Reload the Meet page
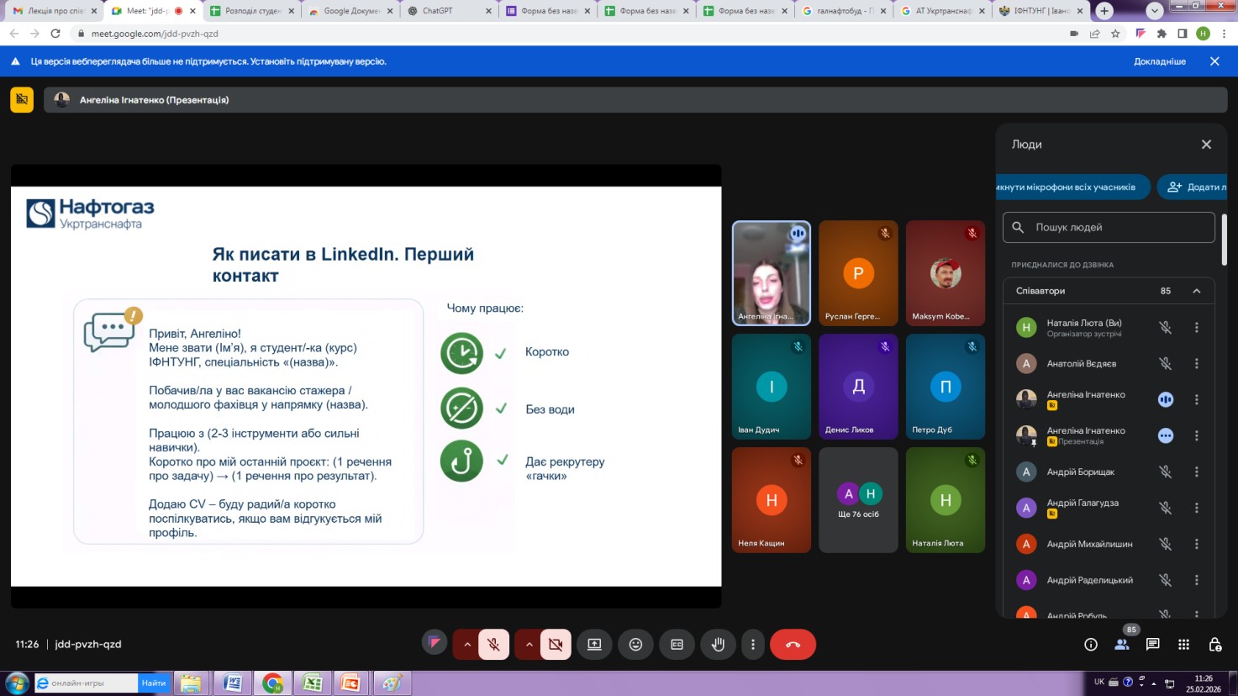The width and height of the screenshot is (1238, 696). [55, 34]
